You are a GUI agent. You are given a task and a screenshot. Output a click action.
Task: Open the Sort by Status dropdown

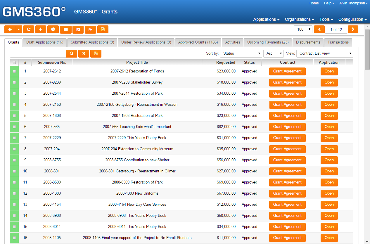click(x=241, y=53)
